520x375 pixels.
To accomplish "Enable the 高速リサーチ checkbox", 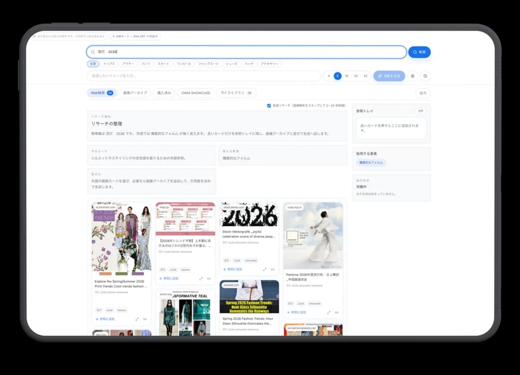I will pyautogui.click(x=269, y=106).
